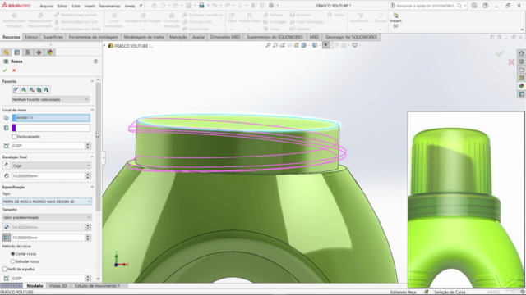Accept the Rosca feature with green checkmark

[x=5, y=70]
